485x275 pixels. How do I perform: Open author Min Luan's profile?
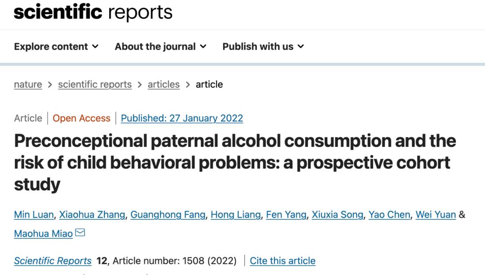(x=34, y=215)
